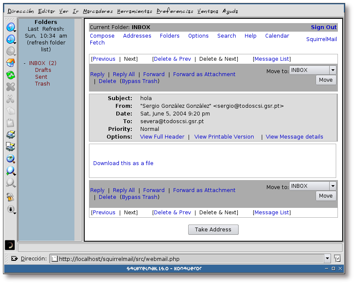
Task: Go back using the Back arrow icon
Action: click(10, 39)
